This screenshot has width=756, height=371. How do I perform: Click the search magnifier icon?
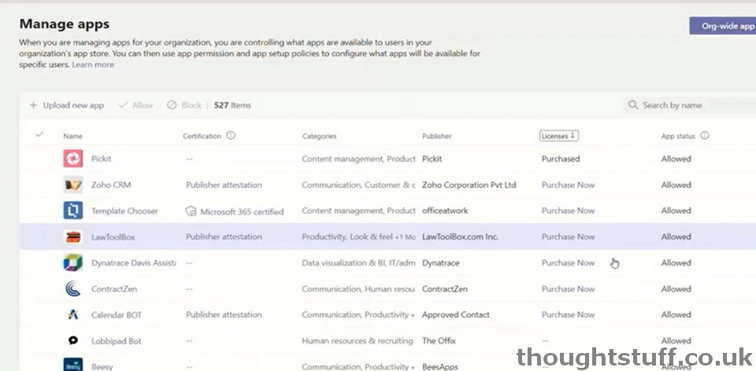(632, 105)
